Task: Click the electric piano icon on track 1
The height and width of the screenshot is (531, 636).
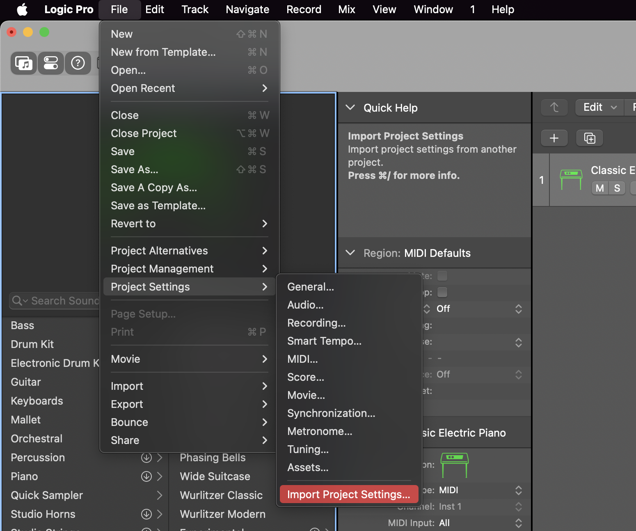Action: click(x=571, y=179)
